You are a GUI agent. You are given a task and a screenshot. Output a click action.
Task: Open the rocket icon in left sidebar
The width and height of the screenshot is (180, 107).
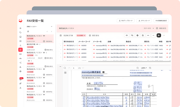coord(20,83)
